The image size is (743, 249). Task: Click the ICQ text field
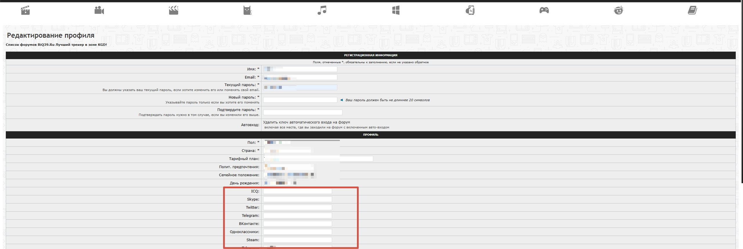point(297,191)
